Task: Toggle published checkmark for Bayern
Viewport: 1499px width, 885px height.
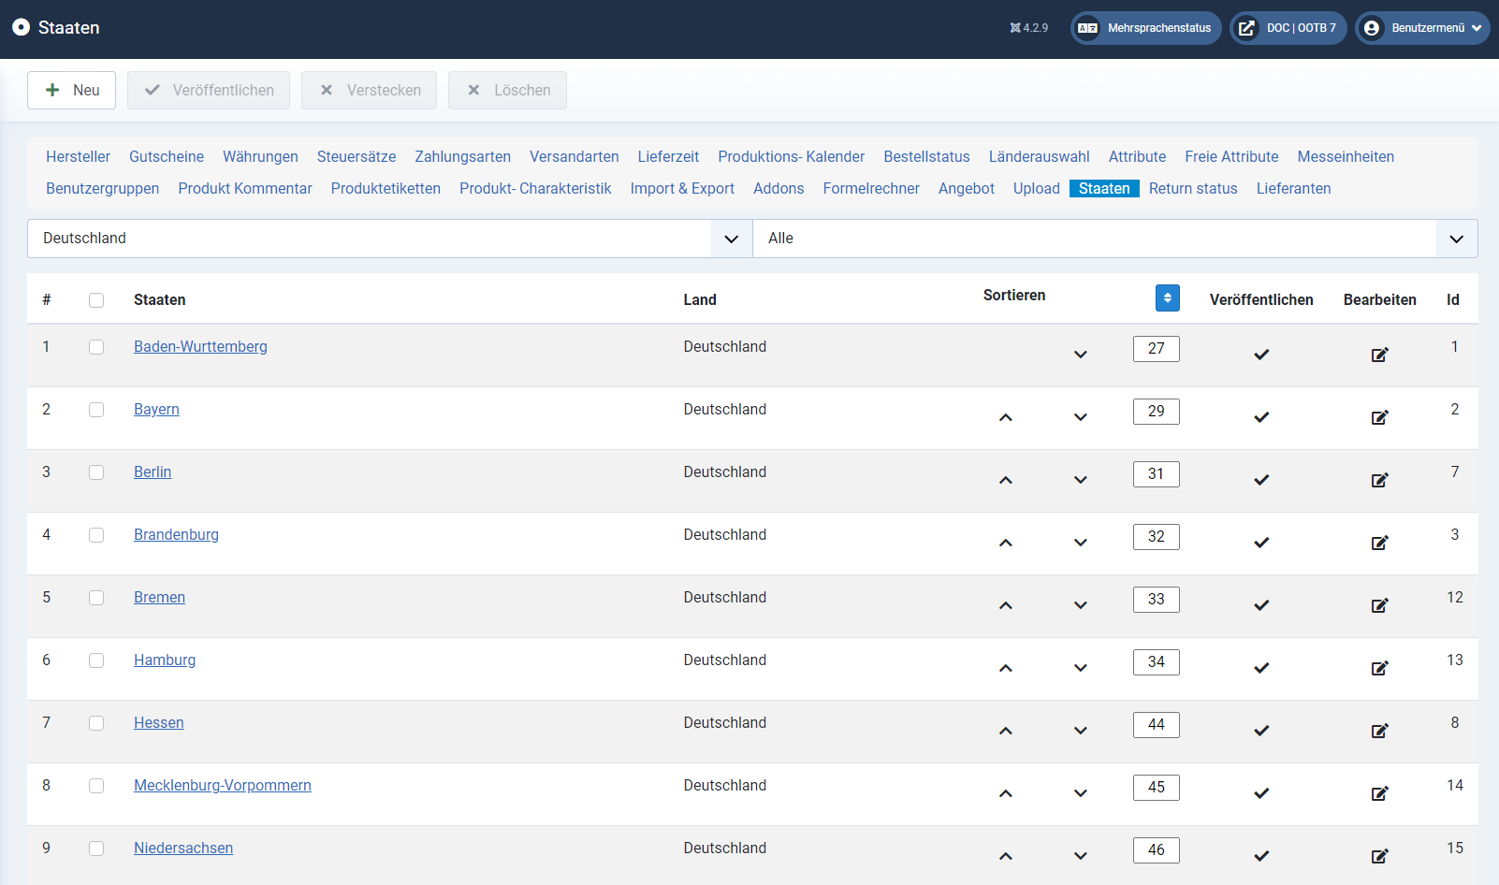Action: click(x=1261, y=417)
